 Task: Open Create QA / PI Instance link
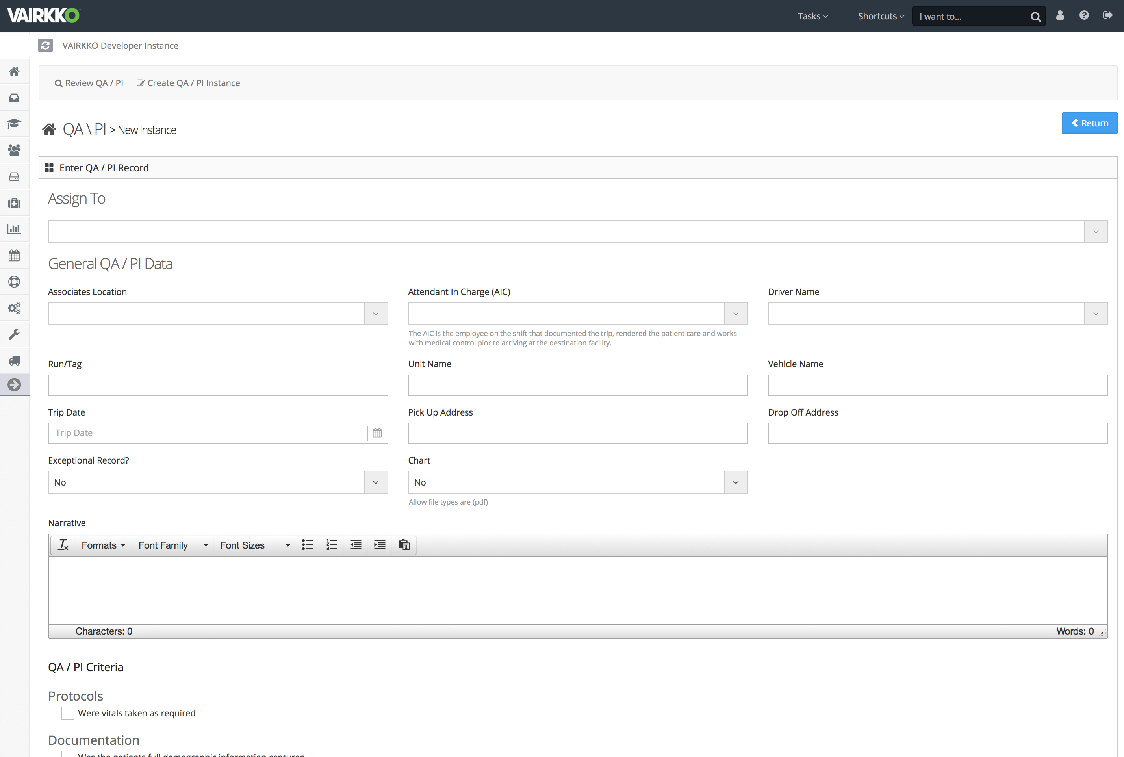tap(188, 83)
